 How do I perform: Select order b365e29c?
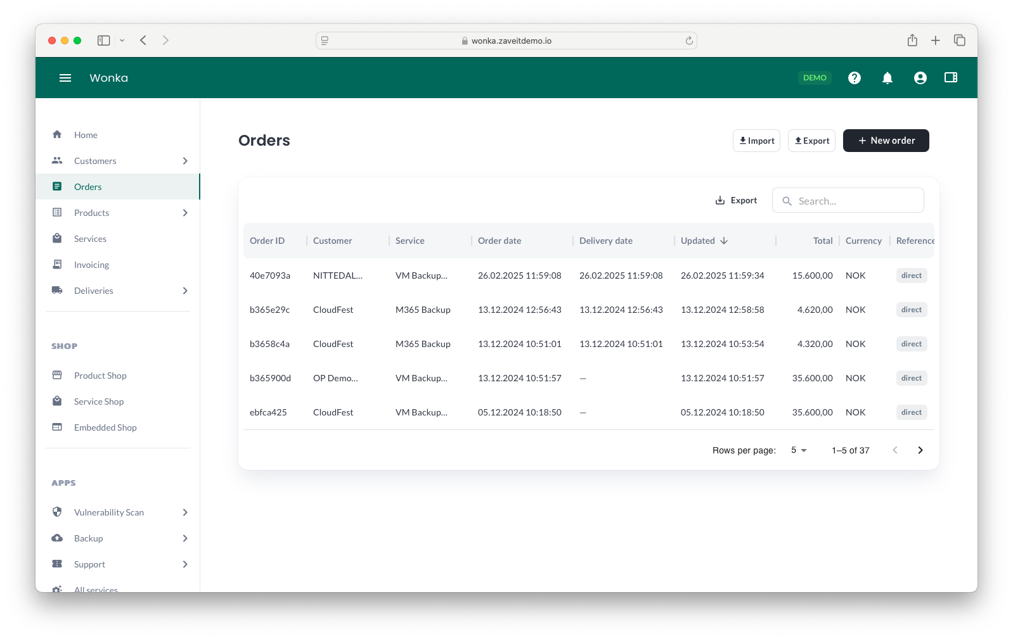pos(269,310)
